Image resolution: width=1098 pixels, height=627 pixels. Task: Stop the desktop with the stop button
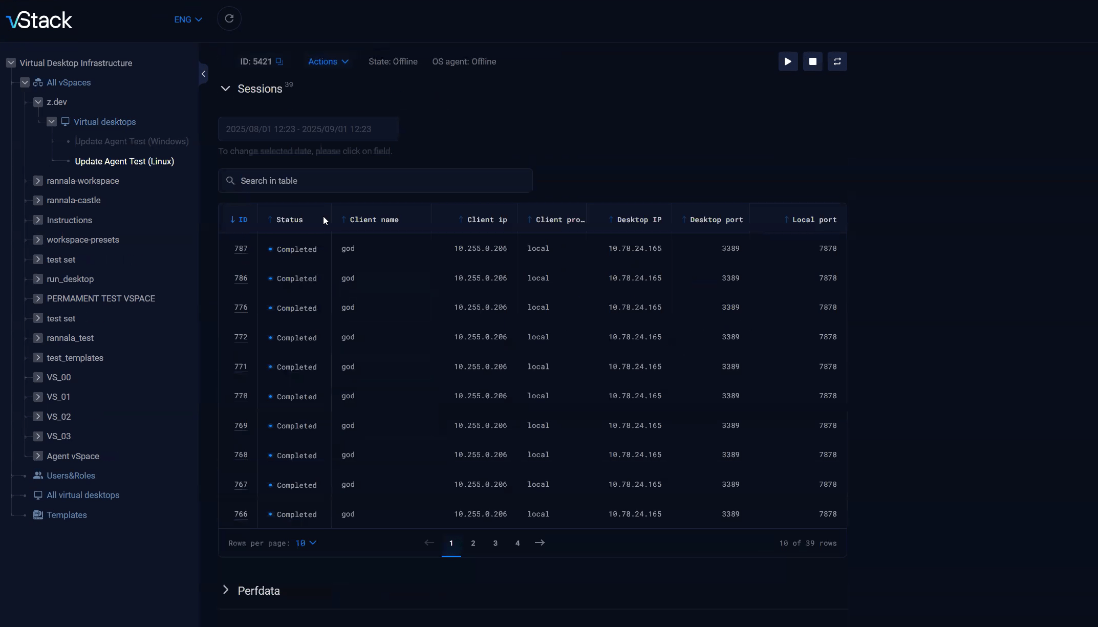[x=812, y=61]
